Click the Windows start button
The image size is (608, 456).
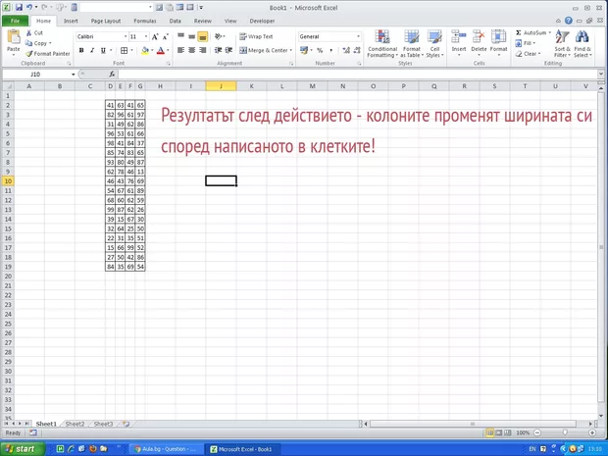click(23, 449)
